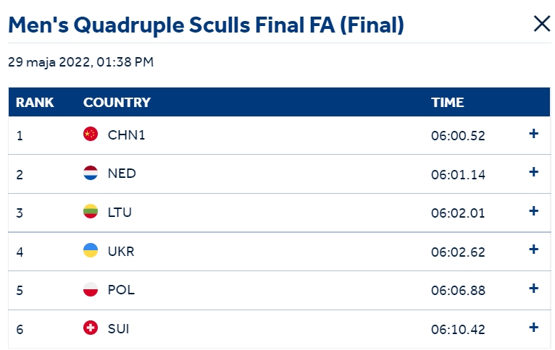
Task: Select the TIME column header
Action: pos(447,103)
